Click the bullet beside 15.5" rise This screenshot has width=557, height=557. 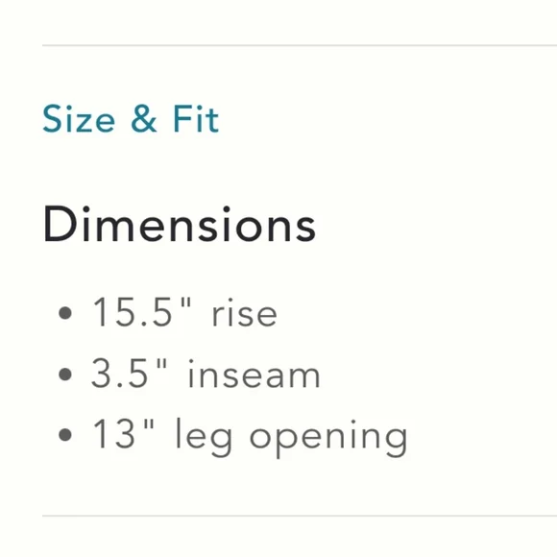tap(65, 313)
